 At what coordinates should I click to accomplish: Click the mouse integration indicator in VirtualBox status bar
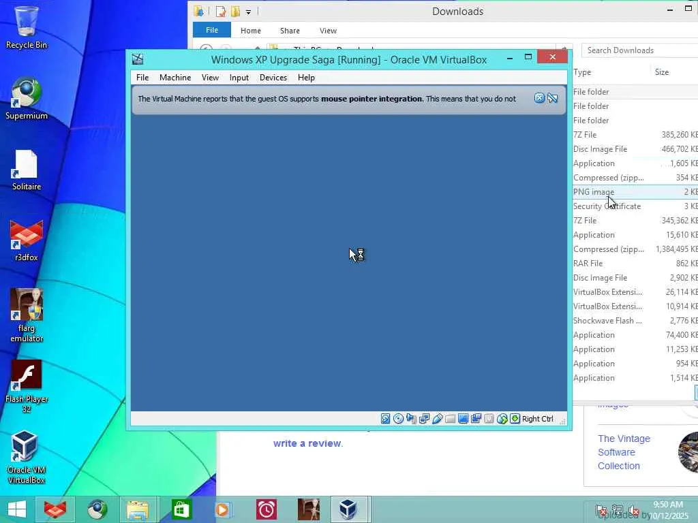coord(502,419)
